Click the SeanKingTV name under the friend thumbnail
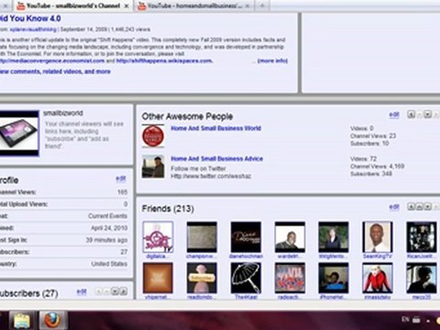Viewport: 440px width, 330px height. [x=378, y=257]
